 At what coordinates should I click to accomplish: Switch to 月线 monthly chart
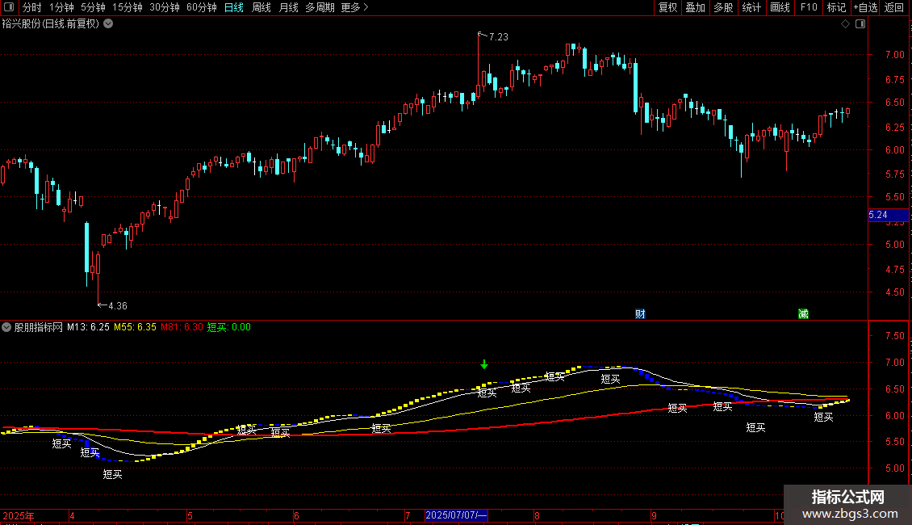(x=288, y=7)
